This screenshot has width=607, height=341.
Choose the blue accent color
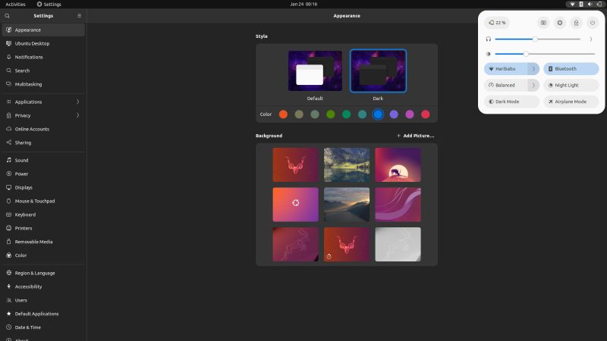(x=378, y=114)
